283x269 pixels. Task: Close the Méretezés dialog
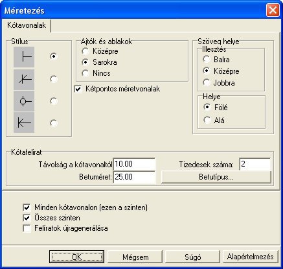point(273,10)
